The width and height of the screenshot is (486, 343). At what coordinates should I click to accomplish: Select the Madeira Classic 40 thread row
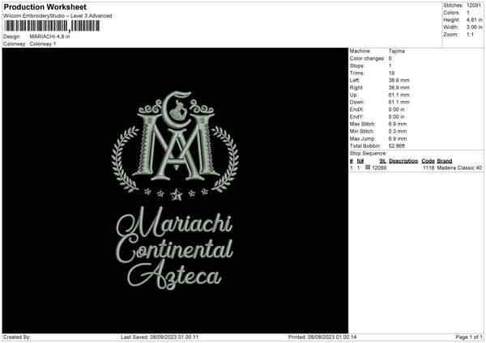tap(416, 167)
